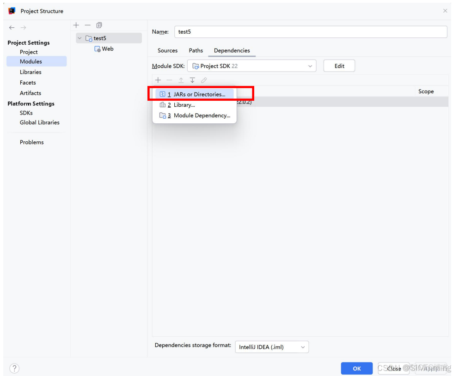Click the help question mark icon
The width and height of the screenshot is (453, 376).
pos(14,368)
